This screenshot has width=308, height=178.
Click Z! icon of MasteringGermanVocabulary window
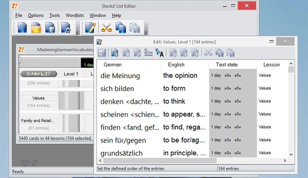21,50
